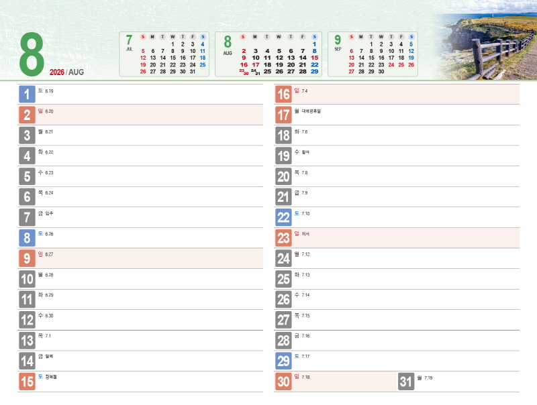
Task: Select the blue day 22 Saturday badge
Action: point(283,217)
